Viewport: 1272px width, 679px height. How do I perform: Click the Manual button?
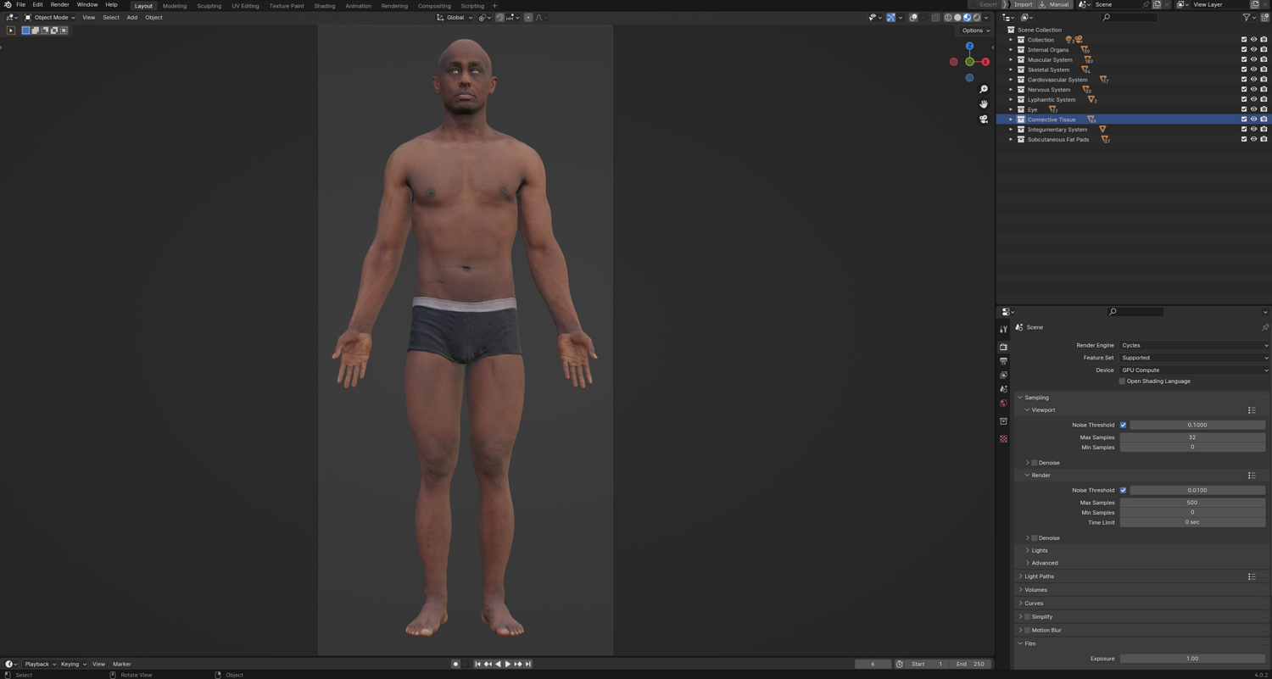click(1055, 5)
